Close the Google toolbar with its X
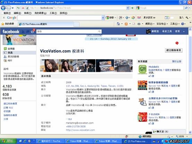 point(4,18)
